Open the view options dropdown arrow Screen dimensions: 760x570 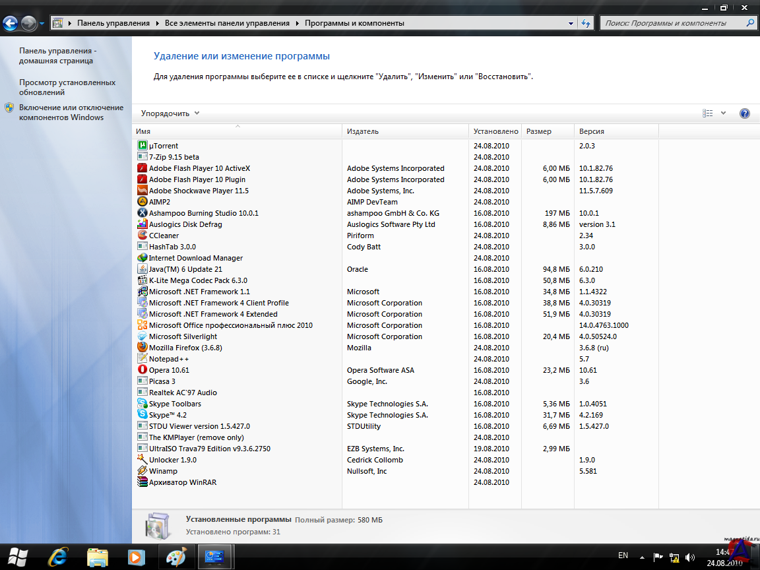pos(723,113)
